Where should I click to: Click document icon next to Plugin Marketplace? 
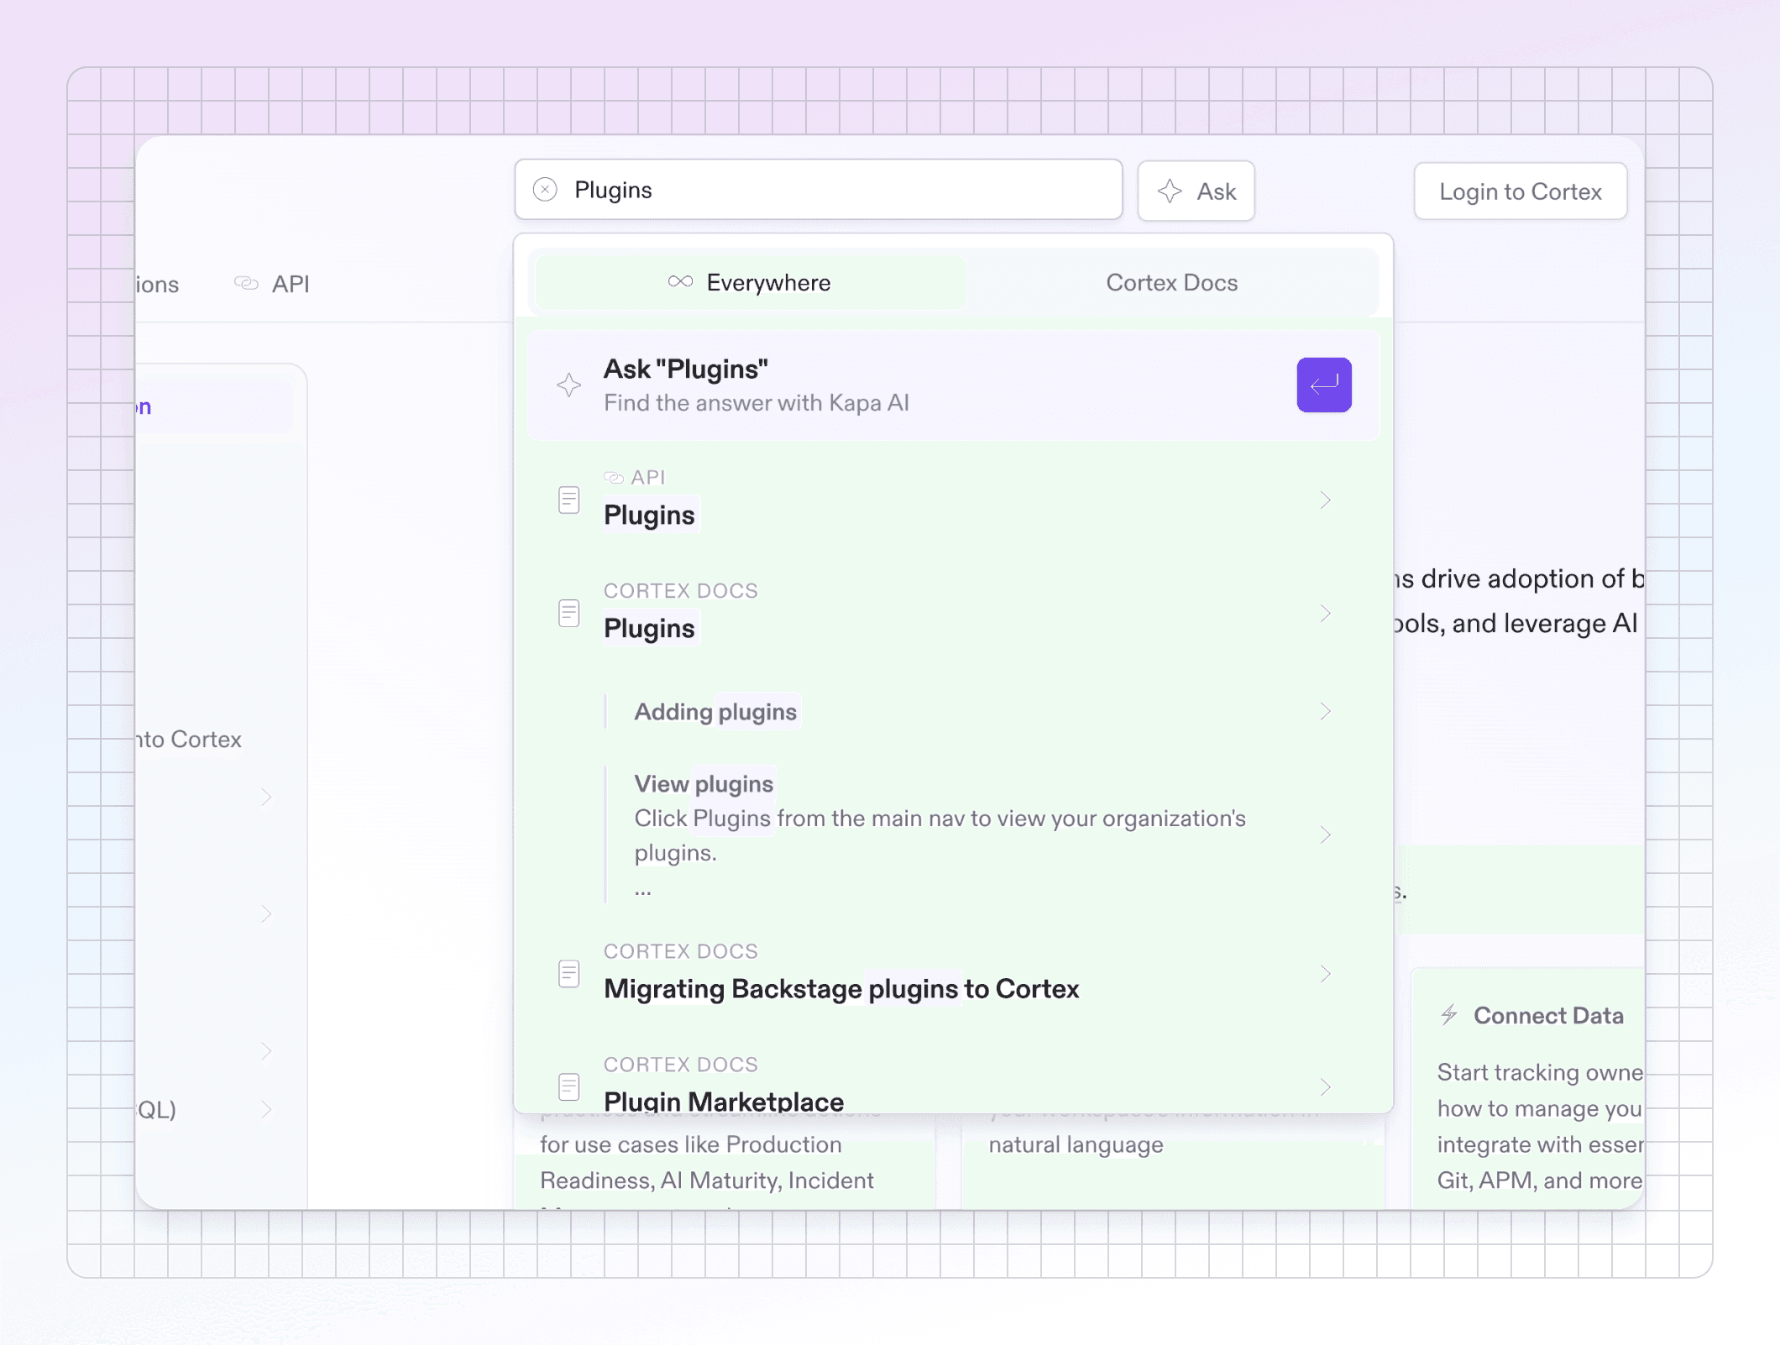pos(568,1086)
